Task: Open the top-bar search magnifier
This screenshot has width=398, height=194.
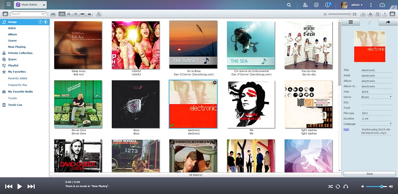Action: pyautogui.click(x=289, y=5)
